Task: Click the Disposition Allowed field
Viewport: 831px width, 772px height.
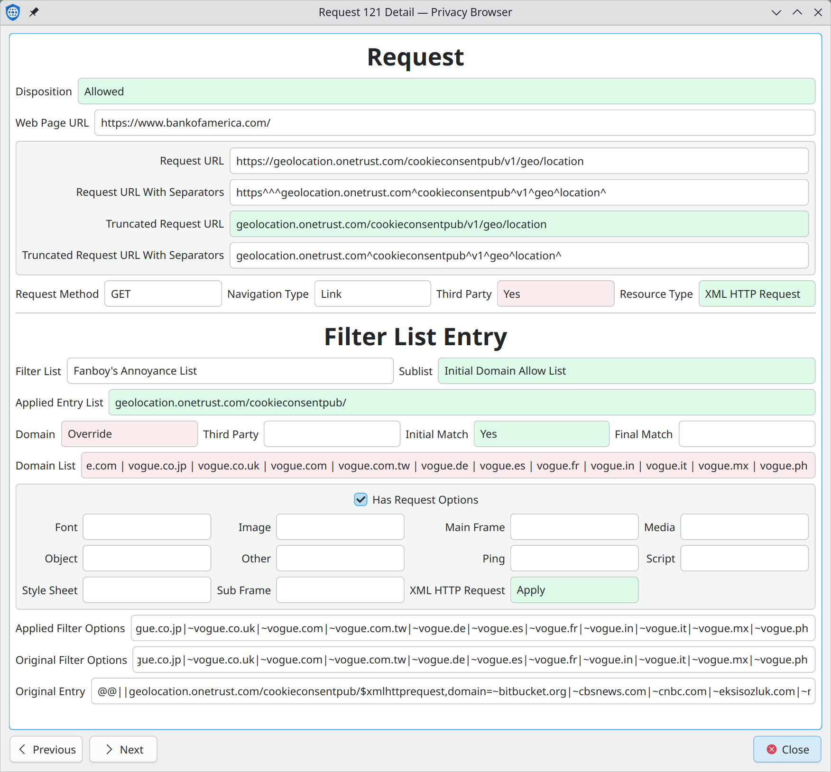Action: (446, 92)
